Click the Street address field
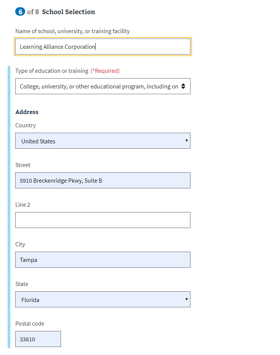Image resolution: width=280 pixels, height=355 pixels. click(103, 180)
